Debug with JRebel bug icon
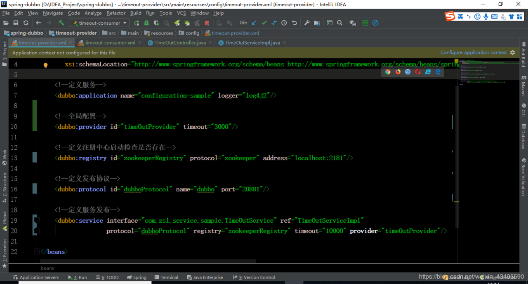Screen dimensions: 528x284 [187, 23]
